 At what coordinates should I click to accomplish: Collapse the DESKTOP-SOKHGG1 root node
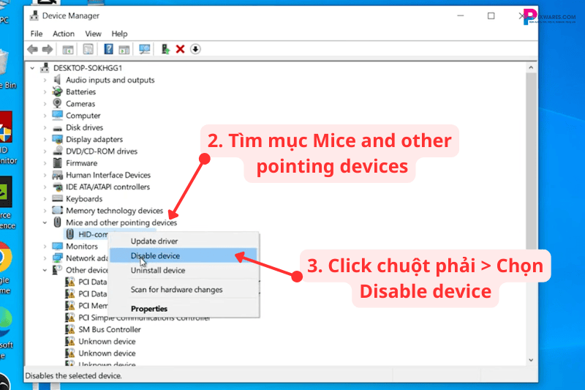coord(34,68)
